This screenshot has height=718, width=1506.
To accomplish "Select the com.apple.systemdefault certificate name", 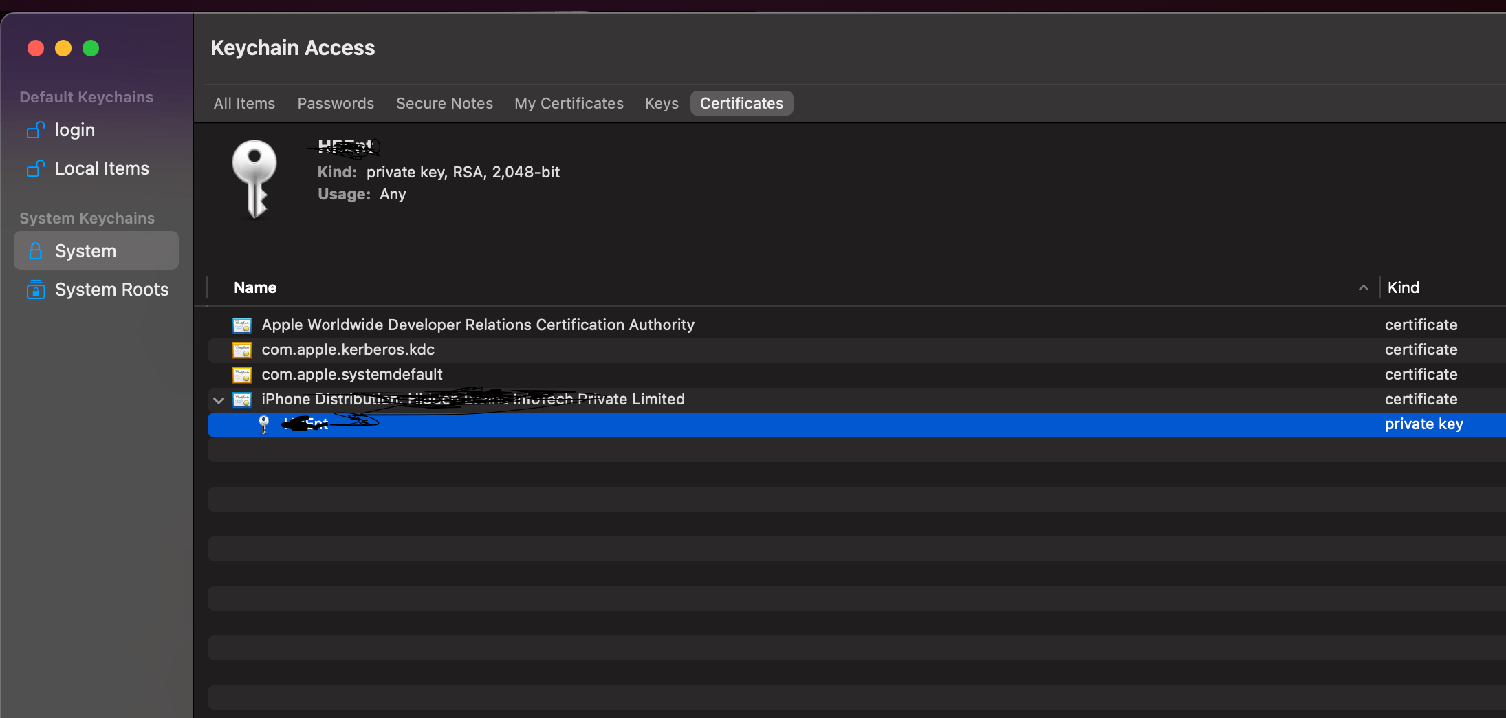I will coord(352,374).
